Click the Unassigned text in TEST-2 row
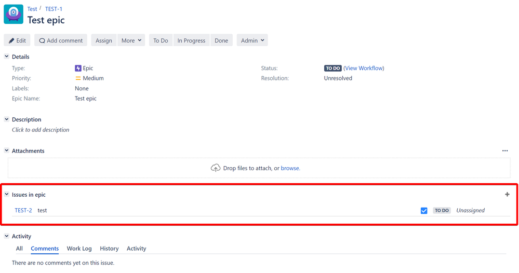519x273 pixels. [470, 211]
